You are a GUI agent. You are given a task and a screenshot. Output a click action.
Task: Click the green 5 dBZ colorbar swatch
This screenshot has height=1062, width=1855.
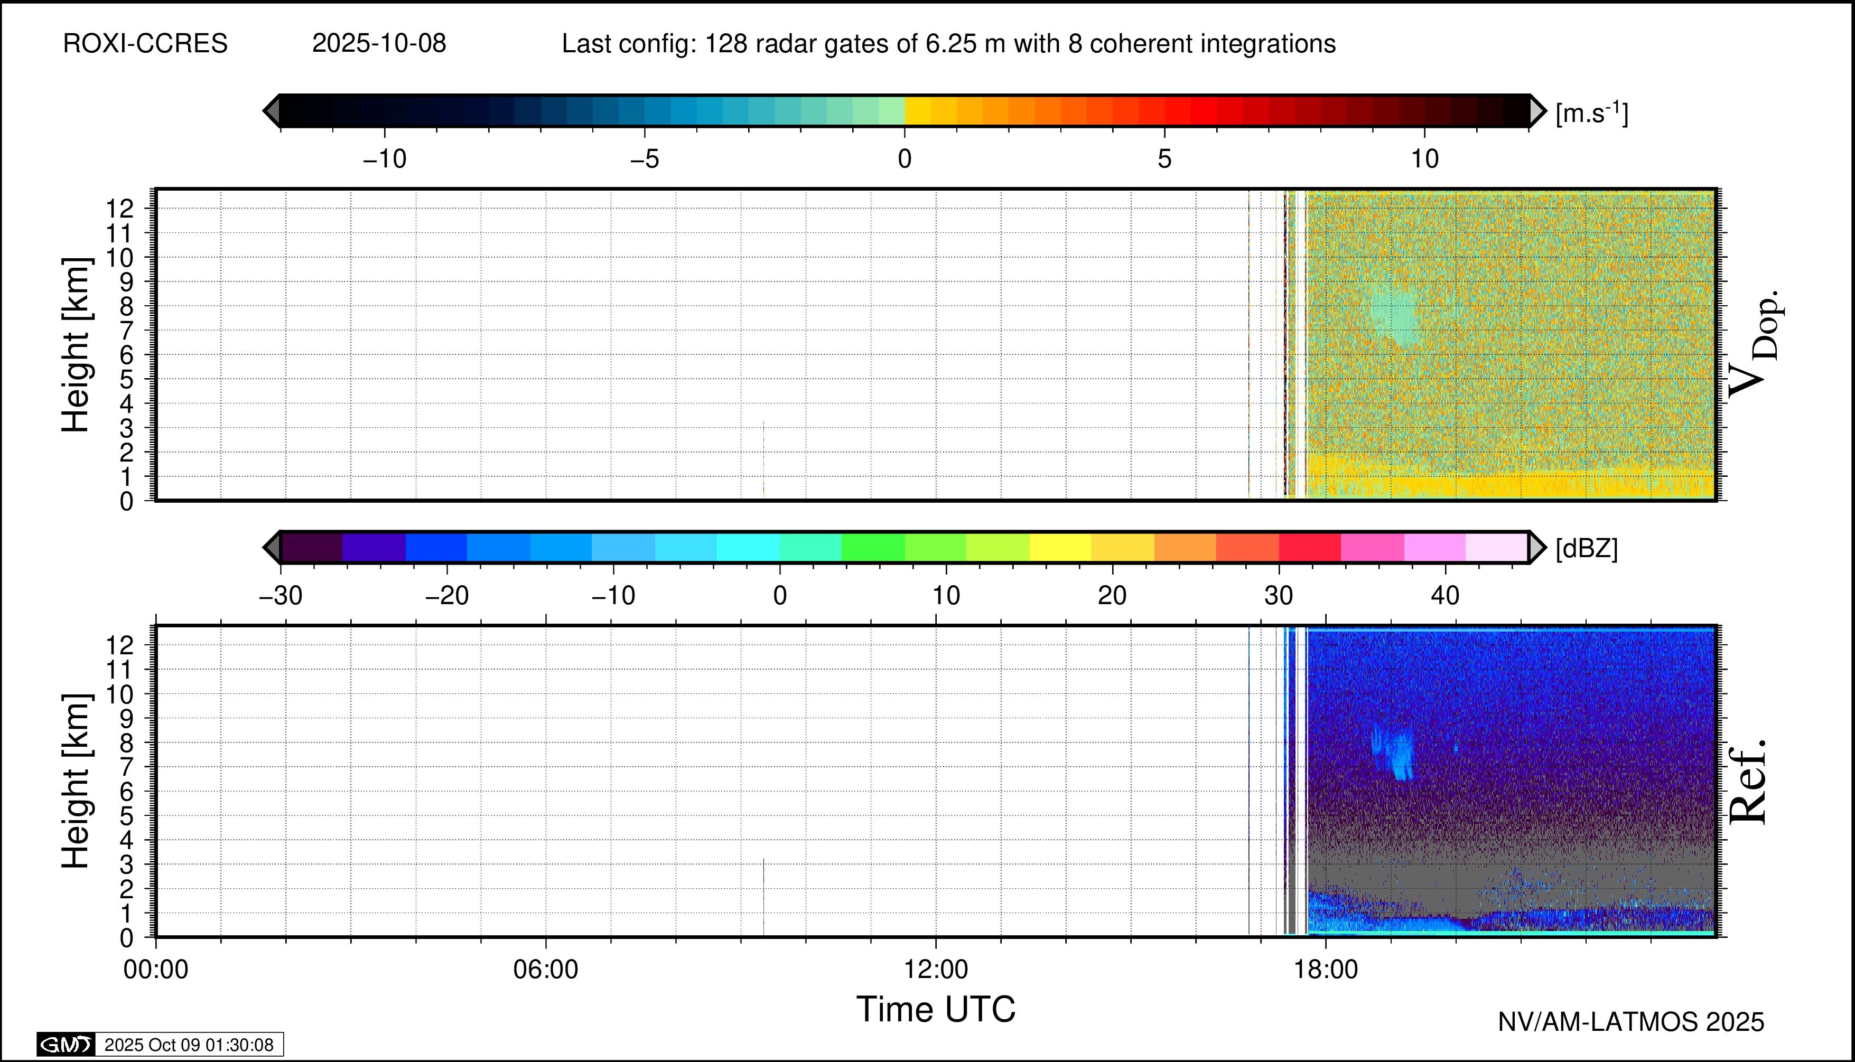coord(873,547)
